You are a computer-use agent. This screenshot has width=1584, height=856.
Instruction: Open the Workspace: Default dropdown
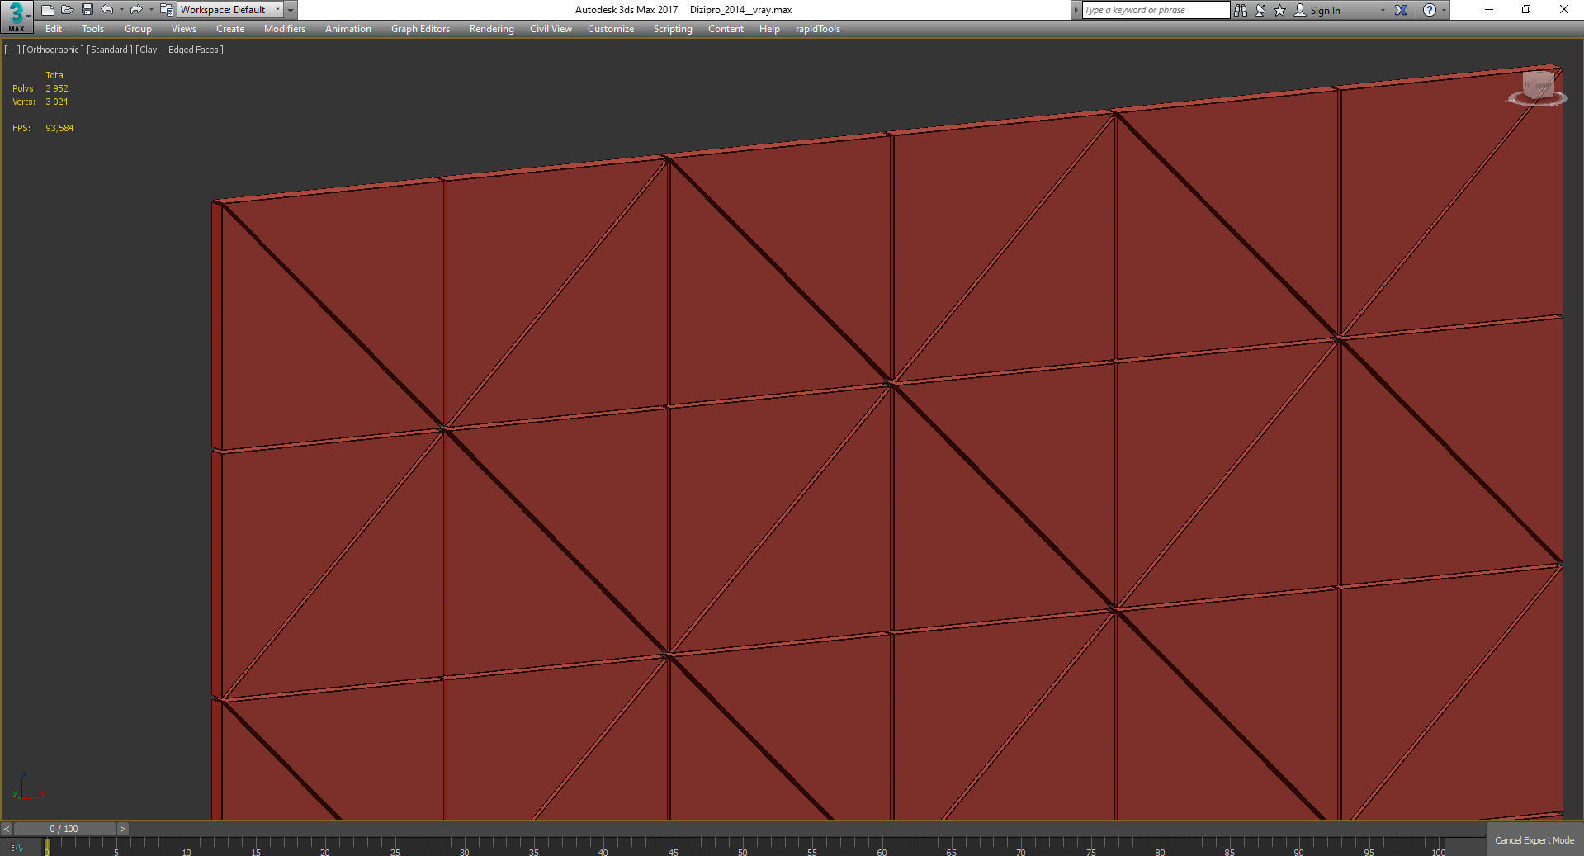[230, 10]
